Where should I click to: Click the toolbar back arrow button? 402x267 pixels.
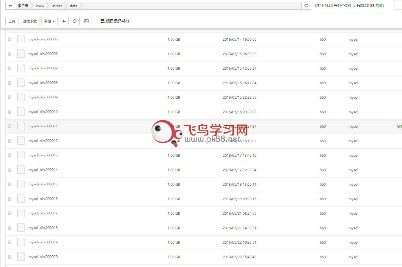click(x=64, y=21)
